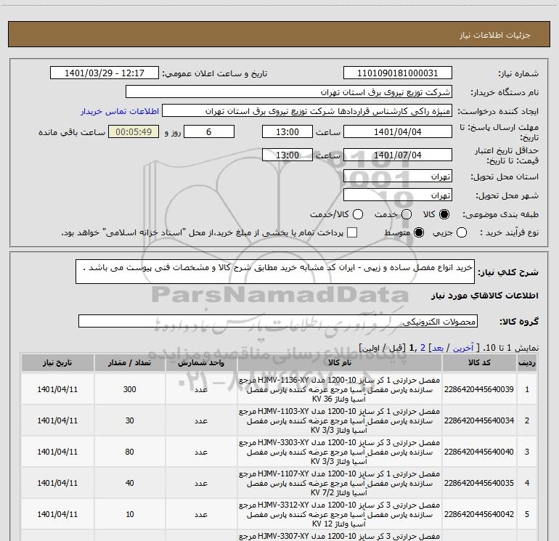Select item code 2286420445640035

pyautogui.click(x=479, y=483)
